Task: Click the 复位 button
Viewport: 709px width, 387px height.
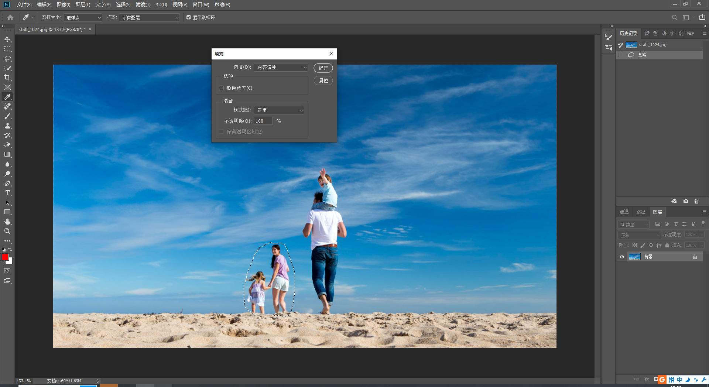Action: (x=323, y=81)
